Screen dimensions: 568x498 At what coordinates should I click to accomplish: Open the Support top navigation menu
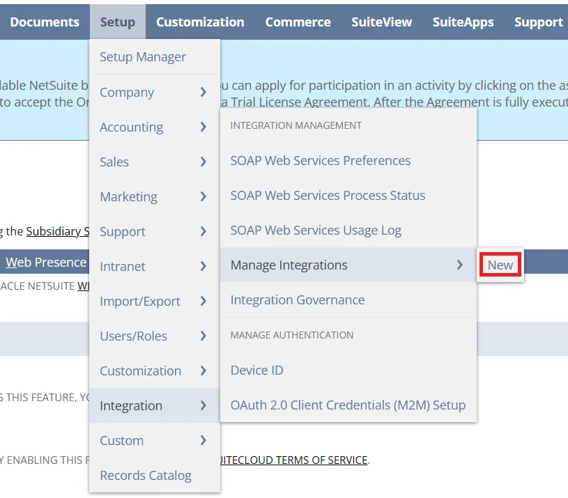(538, 22)
